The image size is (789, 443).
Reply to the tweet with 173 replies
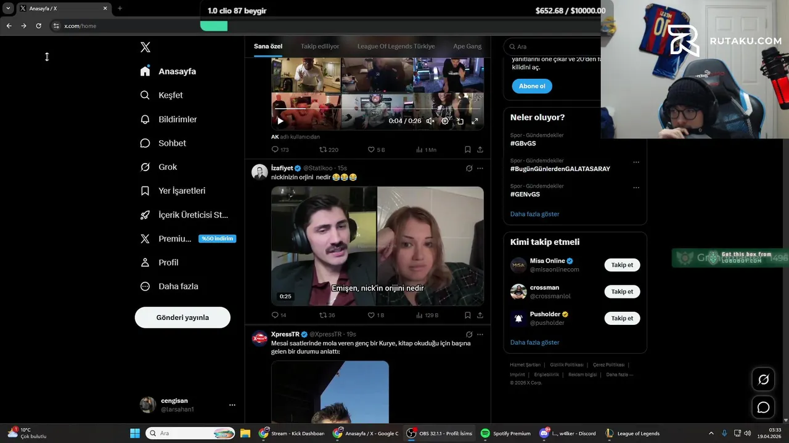pos(280,150)
